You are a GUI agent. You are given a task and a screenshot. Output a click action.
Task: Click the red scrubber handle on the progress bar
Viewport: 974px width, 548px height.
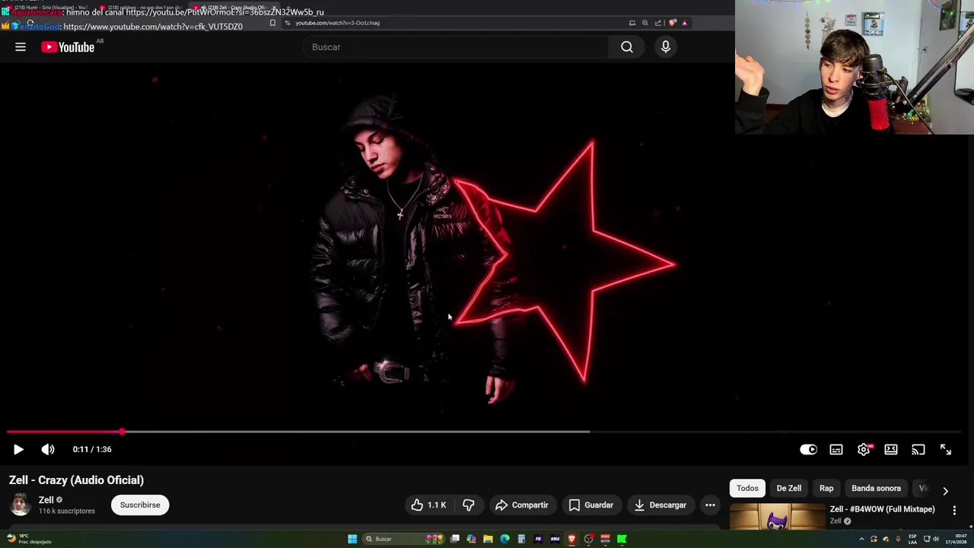pyautogui.click(x=122, y=432)
